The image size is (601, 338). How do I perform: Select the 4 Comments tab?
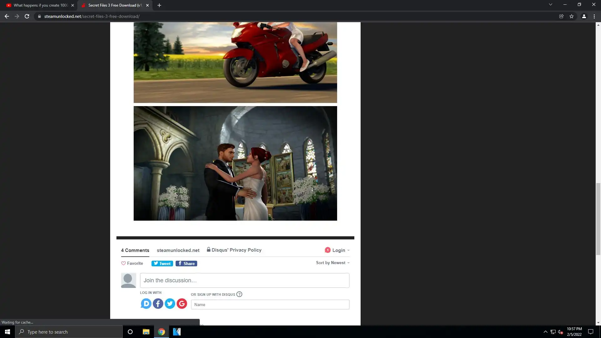(135, 250)
